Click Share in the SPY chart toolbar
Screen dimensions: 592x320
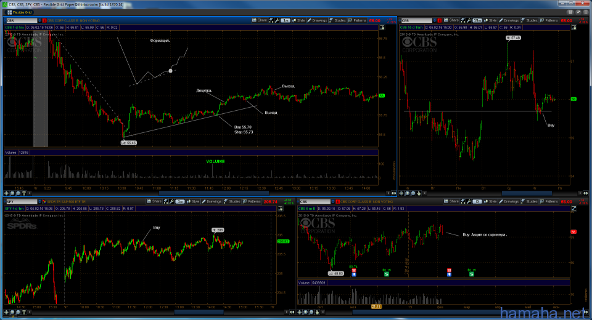[154, 202]
